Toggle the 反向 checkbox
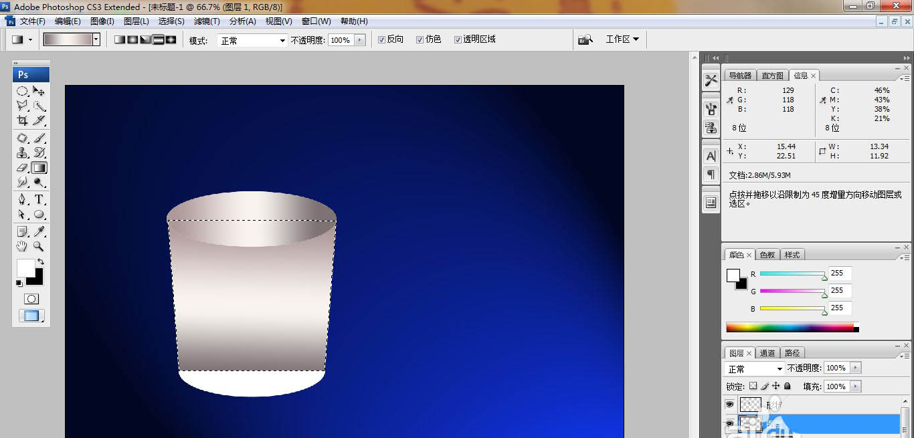 [381, 39]
